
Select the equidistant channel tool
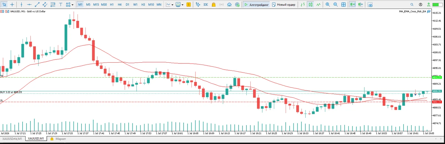45,4
